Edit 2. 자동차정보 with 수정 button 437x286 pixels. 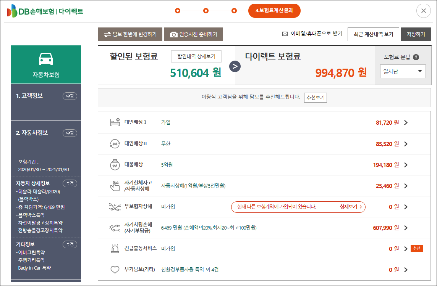point(70,133)
